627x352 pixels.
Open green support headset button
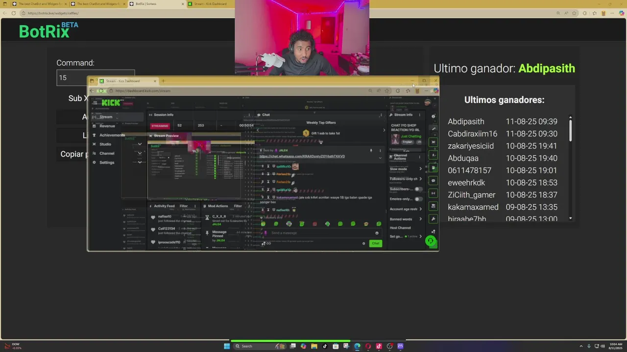pos(430,241)
